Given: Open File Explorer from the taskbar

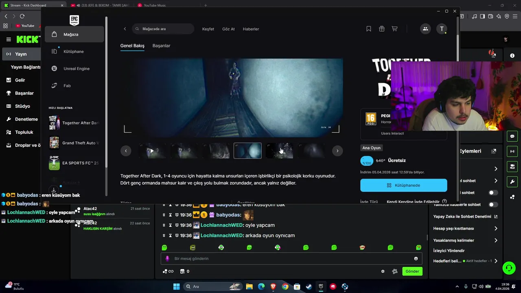Looking at the screenshot, I should pyautogui.click(x=249, y=286).
